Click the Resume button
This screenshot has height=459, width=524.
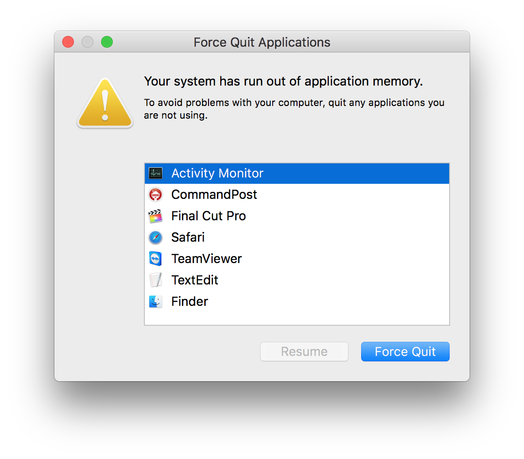(304, 352)
